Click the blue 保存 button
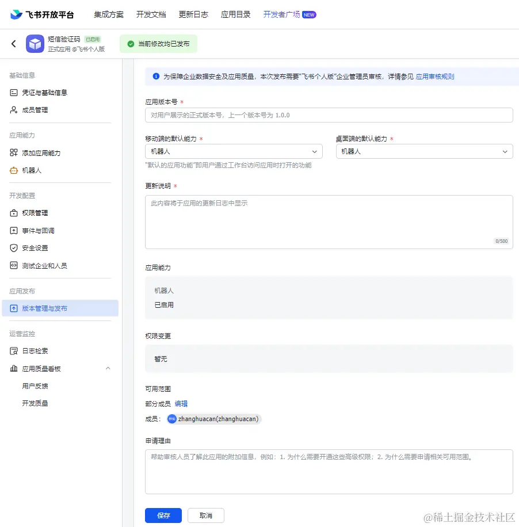 point(163,515)
